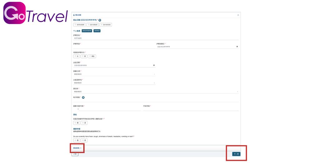The width and height of the screenshot is (312, 163).
Task: Select the 22/10/2025 arrival date option
Action: [x=79, y=25]
